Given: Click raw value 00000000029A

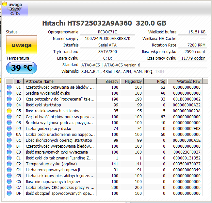Looking at the screenshot, I should click(187, 111).
